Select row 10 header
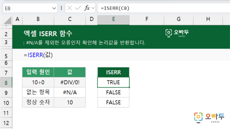230x129 pixels. pyautogui.click(x=6, y=103)
